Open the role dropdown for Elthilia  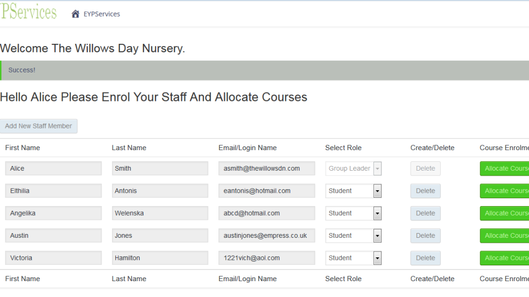point(353,191)
